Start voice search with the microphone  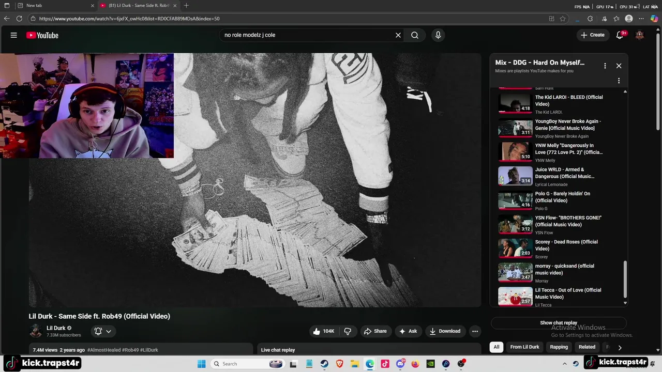coord(438,35)
